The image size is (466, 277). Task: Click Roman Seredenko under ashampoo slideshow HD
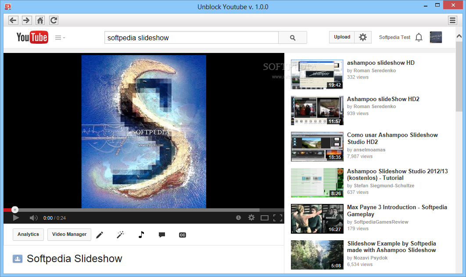coord(375,70)
